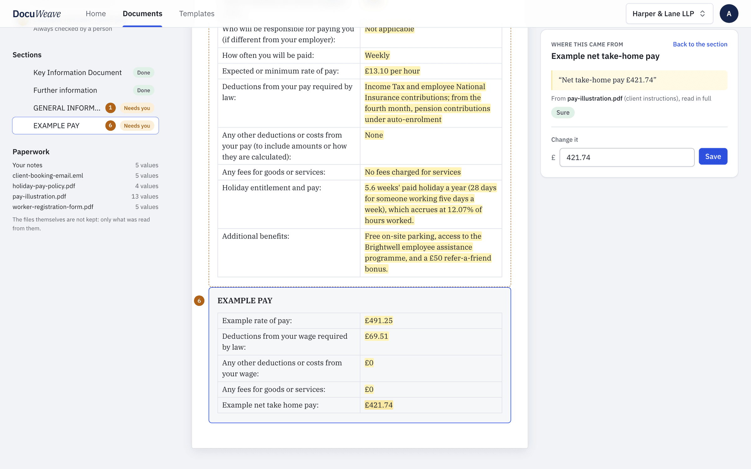
Task: Click the Save button
Action: [713, 157]
